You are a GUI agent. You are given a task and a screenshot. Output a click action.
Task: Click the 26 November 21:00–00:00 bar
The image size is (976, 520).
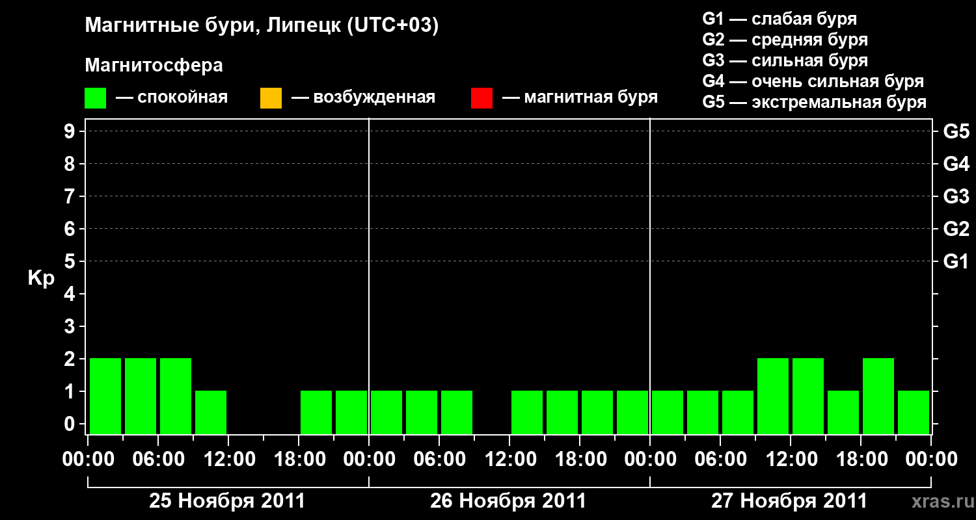(632, 412)
